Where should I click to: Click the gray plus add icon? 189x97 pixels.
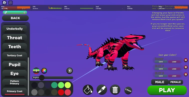click(70, 71)
